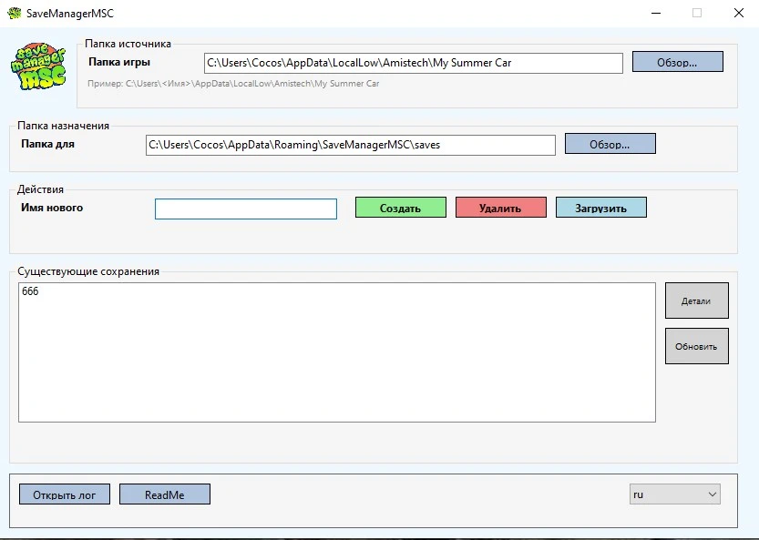759x540 pixels.
Task: Minimize the SaveManagerMSC window
Action: (656, 13)
